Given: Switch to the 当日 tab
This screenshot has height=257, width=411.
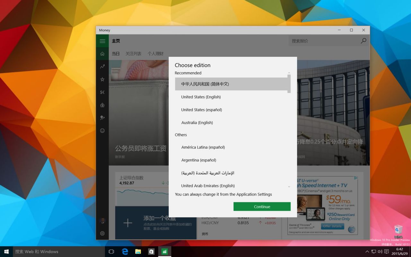Looking at the screenshot, I should click(x=116, y=54).
